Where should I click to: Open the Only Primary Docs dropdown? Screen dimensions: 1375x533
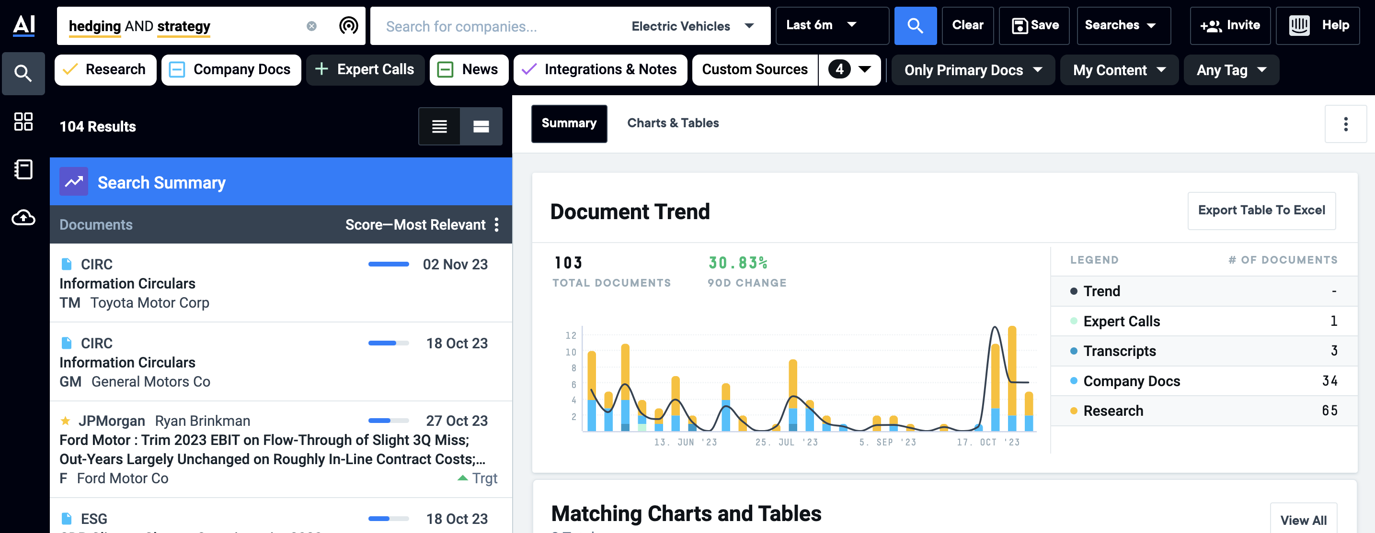point(973,70)
